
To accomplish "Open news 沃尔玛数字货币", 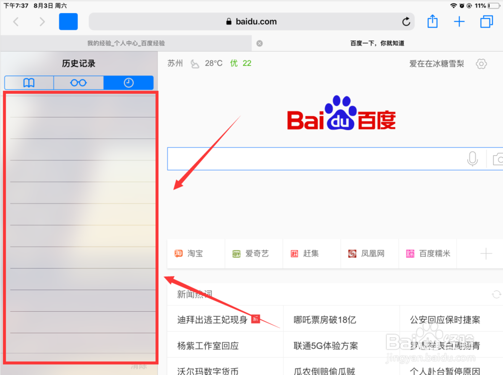I will pos(208,371).
